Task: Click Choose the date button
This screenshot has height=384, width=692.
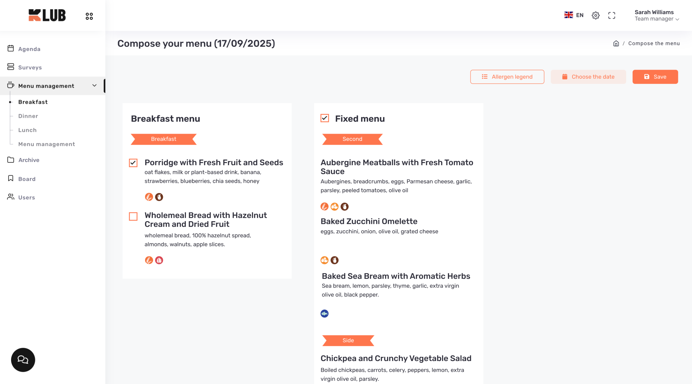Action: click(588, 77)
